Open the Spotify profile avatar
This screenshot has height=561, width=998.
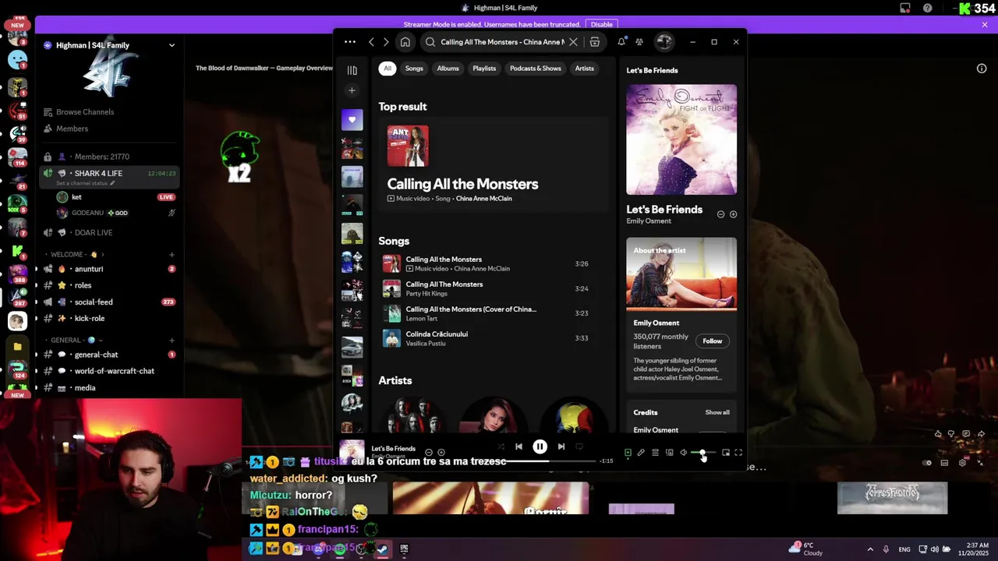(x=664, y=42)
